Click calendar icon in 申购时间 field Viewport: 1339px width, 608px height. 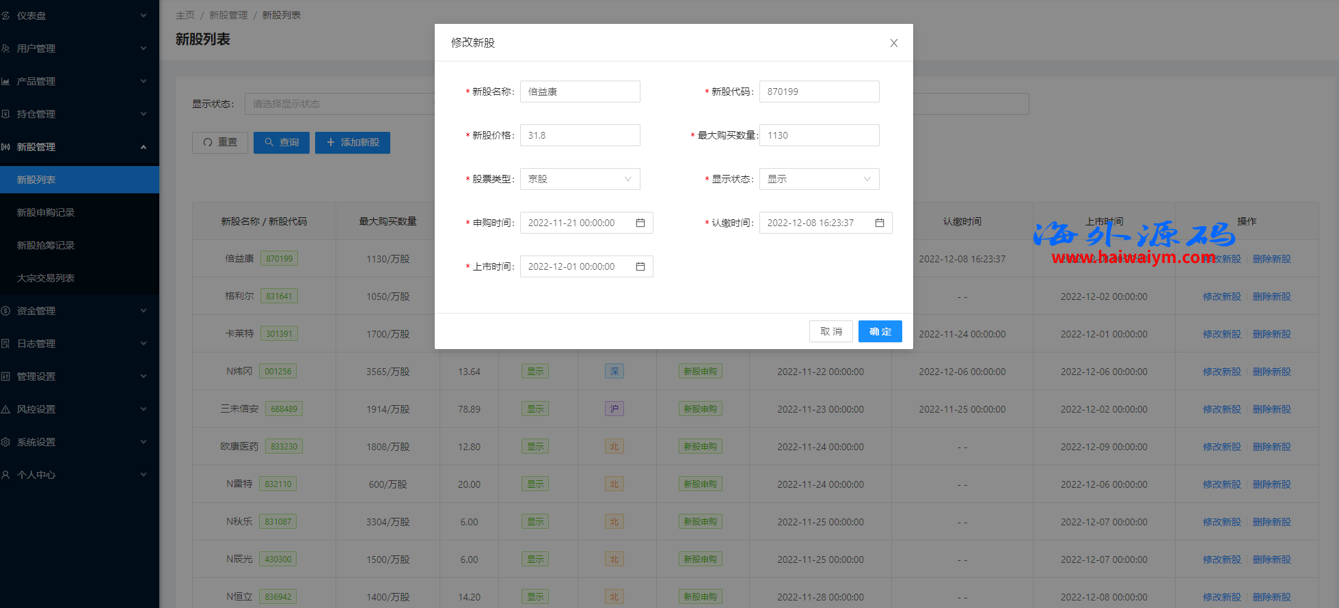click(x=640, y=223)
